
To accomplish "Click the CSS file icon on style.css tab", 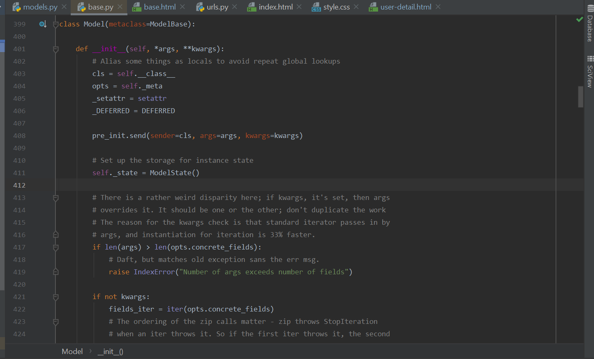I will click(x=316, y=7).
